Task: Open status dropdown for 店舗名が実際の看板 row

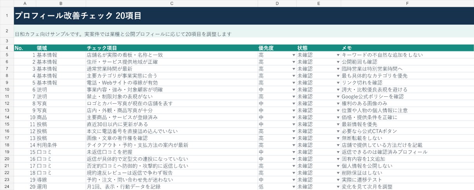Action: tap(338, 55)
